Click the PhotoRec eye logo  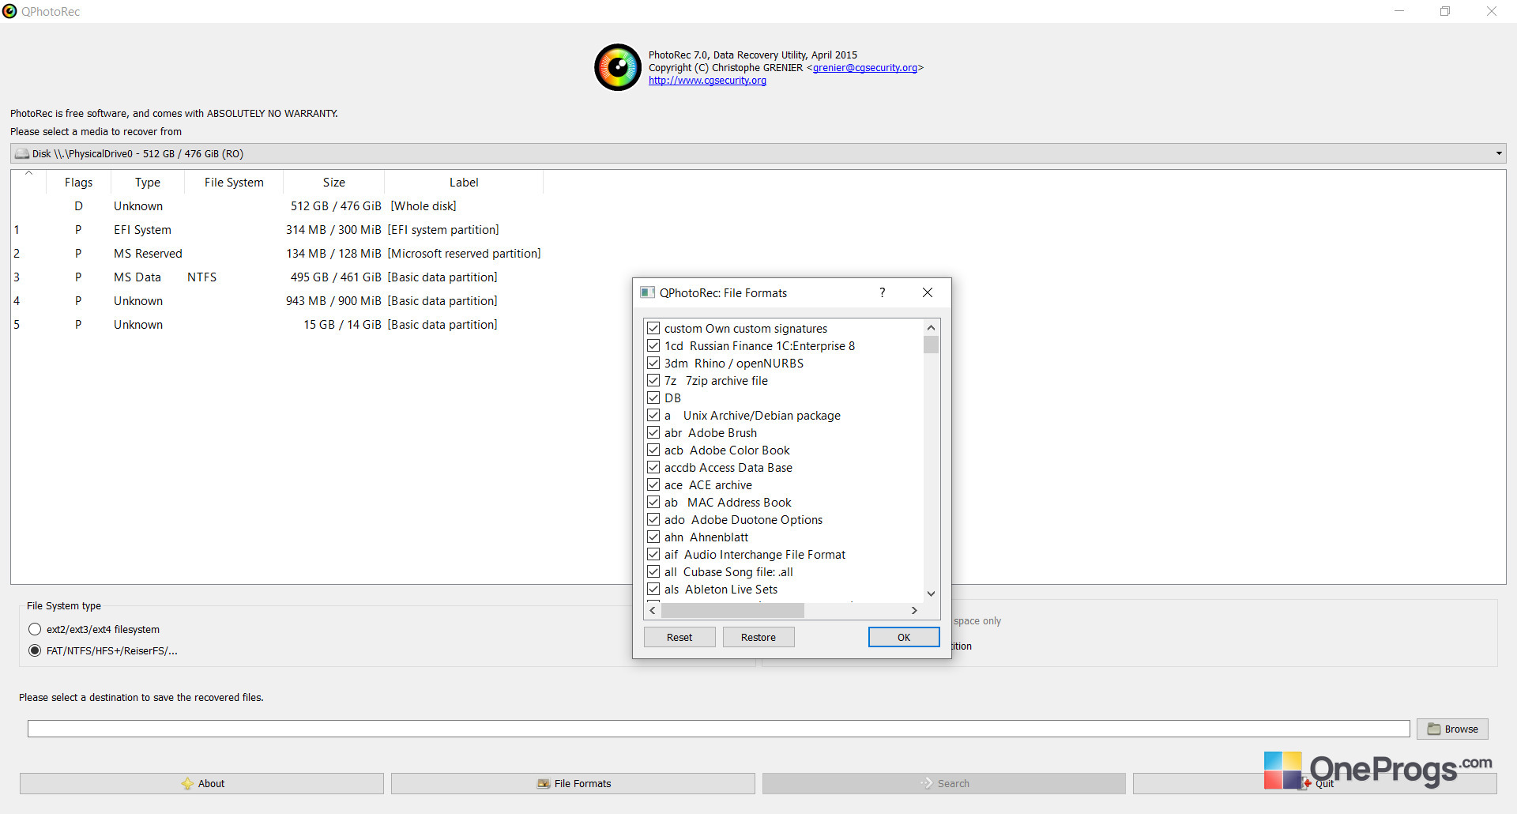click(x=617, y=67)
